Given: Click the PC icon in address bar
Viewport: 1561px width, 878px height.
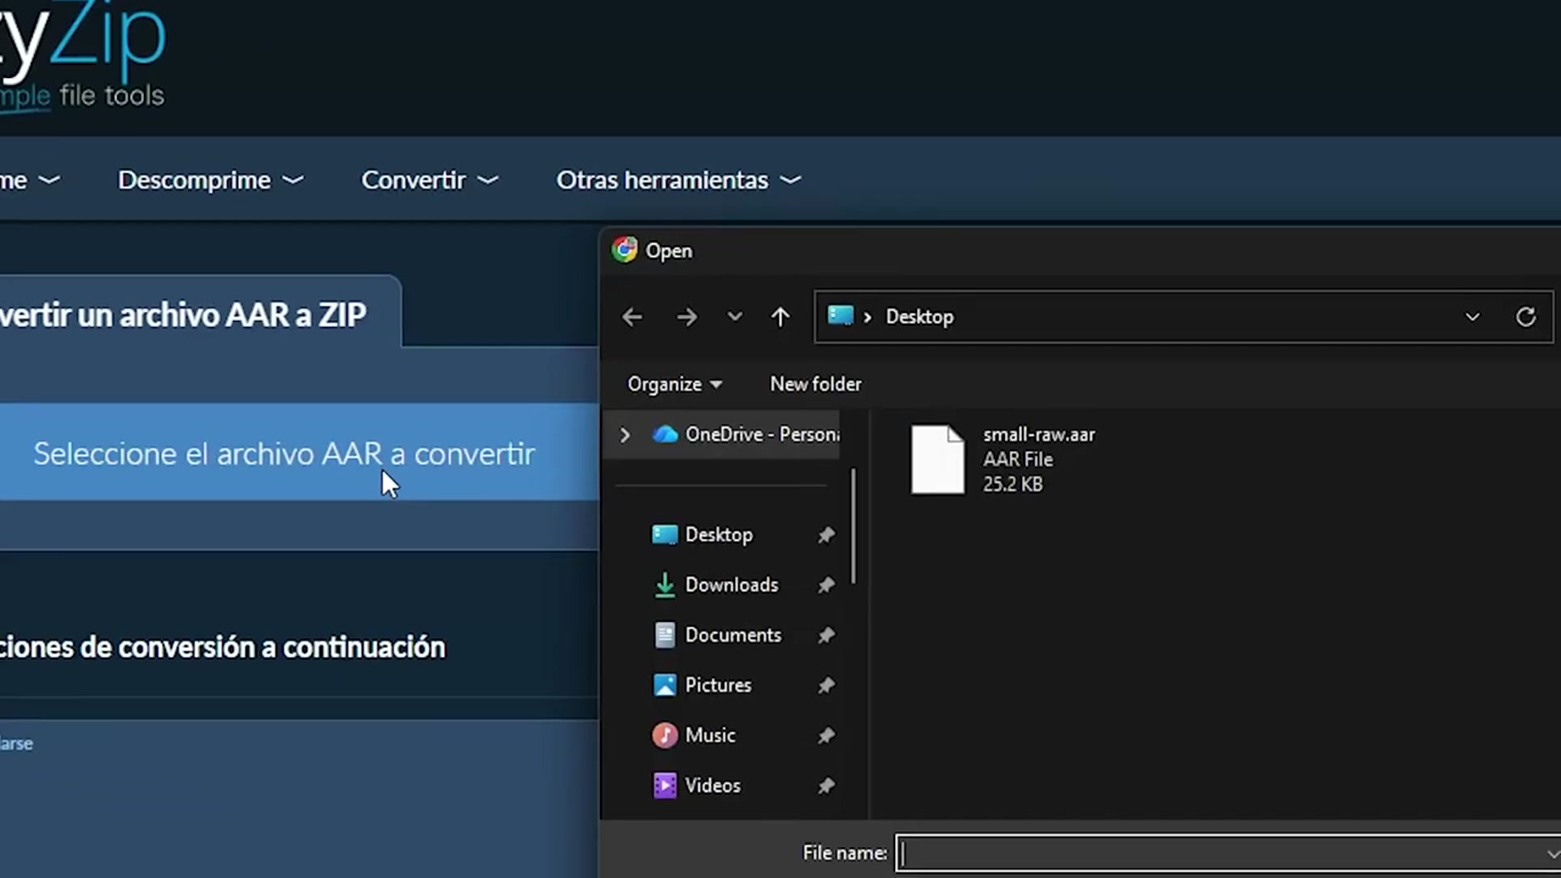Looking at the screenshot, I should [x=841, y=315].
